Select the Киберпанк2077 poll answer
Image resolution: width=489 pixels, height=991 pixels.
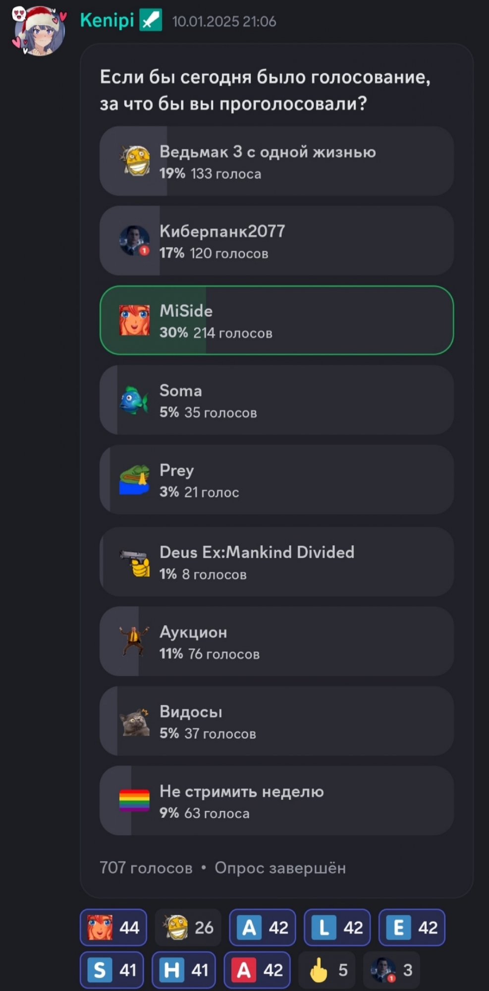coord(276,241)
